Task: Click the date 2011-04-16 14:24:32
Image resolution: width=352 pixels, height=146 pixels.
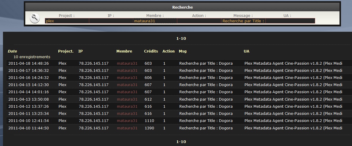Action: [29, 78]
